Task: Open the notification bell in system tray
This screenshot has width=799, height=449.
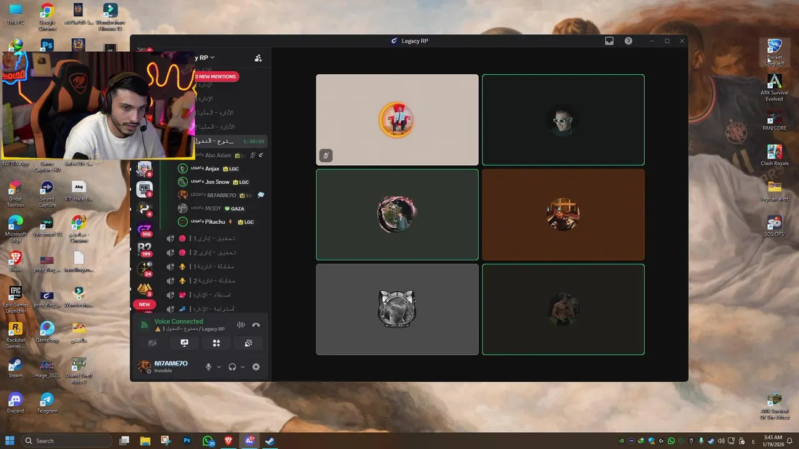Action: click(790, 441)
